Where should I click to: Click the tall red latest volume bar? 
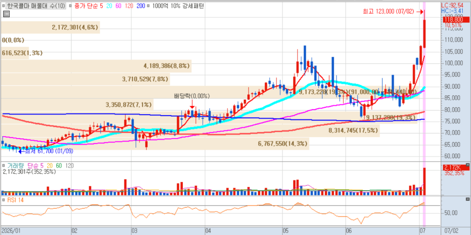tap(425, 181)
